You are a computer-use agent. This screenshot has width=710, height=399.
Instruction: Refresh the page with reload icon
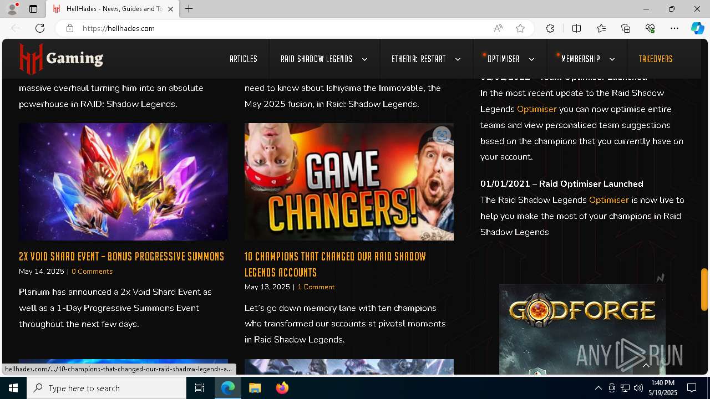(x=40, y=28)
